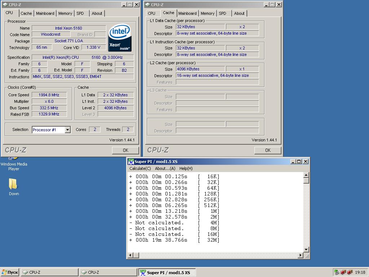
Task: Click the x 6.0 multiplier value
Action: point(49,101)
